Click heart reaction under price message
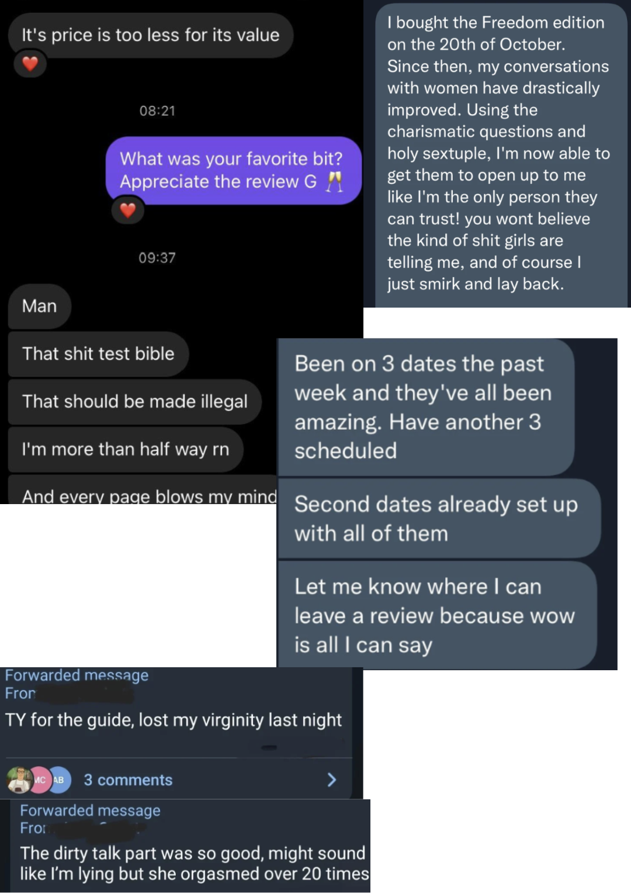This screenshot has width=631, height=893. tap(30, 63)
